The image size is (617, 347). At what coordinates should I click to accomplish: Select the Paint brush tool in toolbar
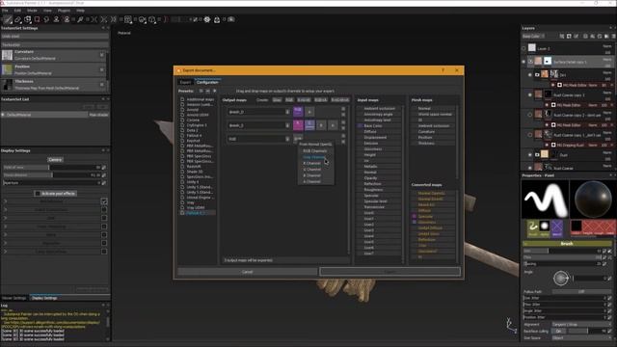[x=8, y=19]
